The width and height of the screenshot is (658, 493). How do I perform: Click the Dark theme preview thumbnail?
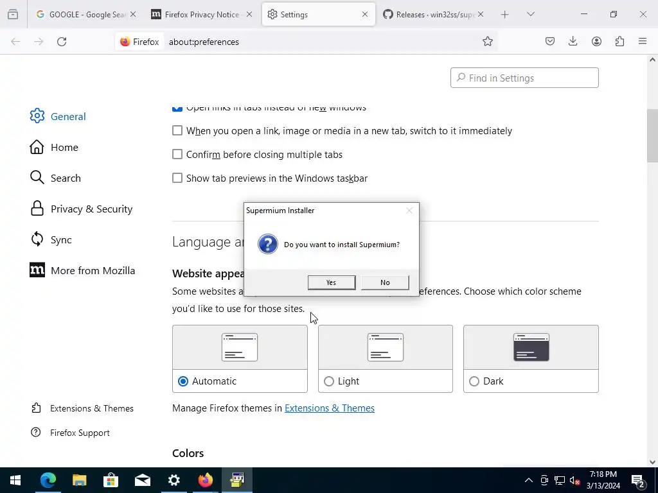coord(531,347)
